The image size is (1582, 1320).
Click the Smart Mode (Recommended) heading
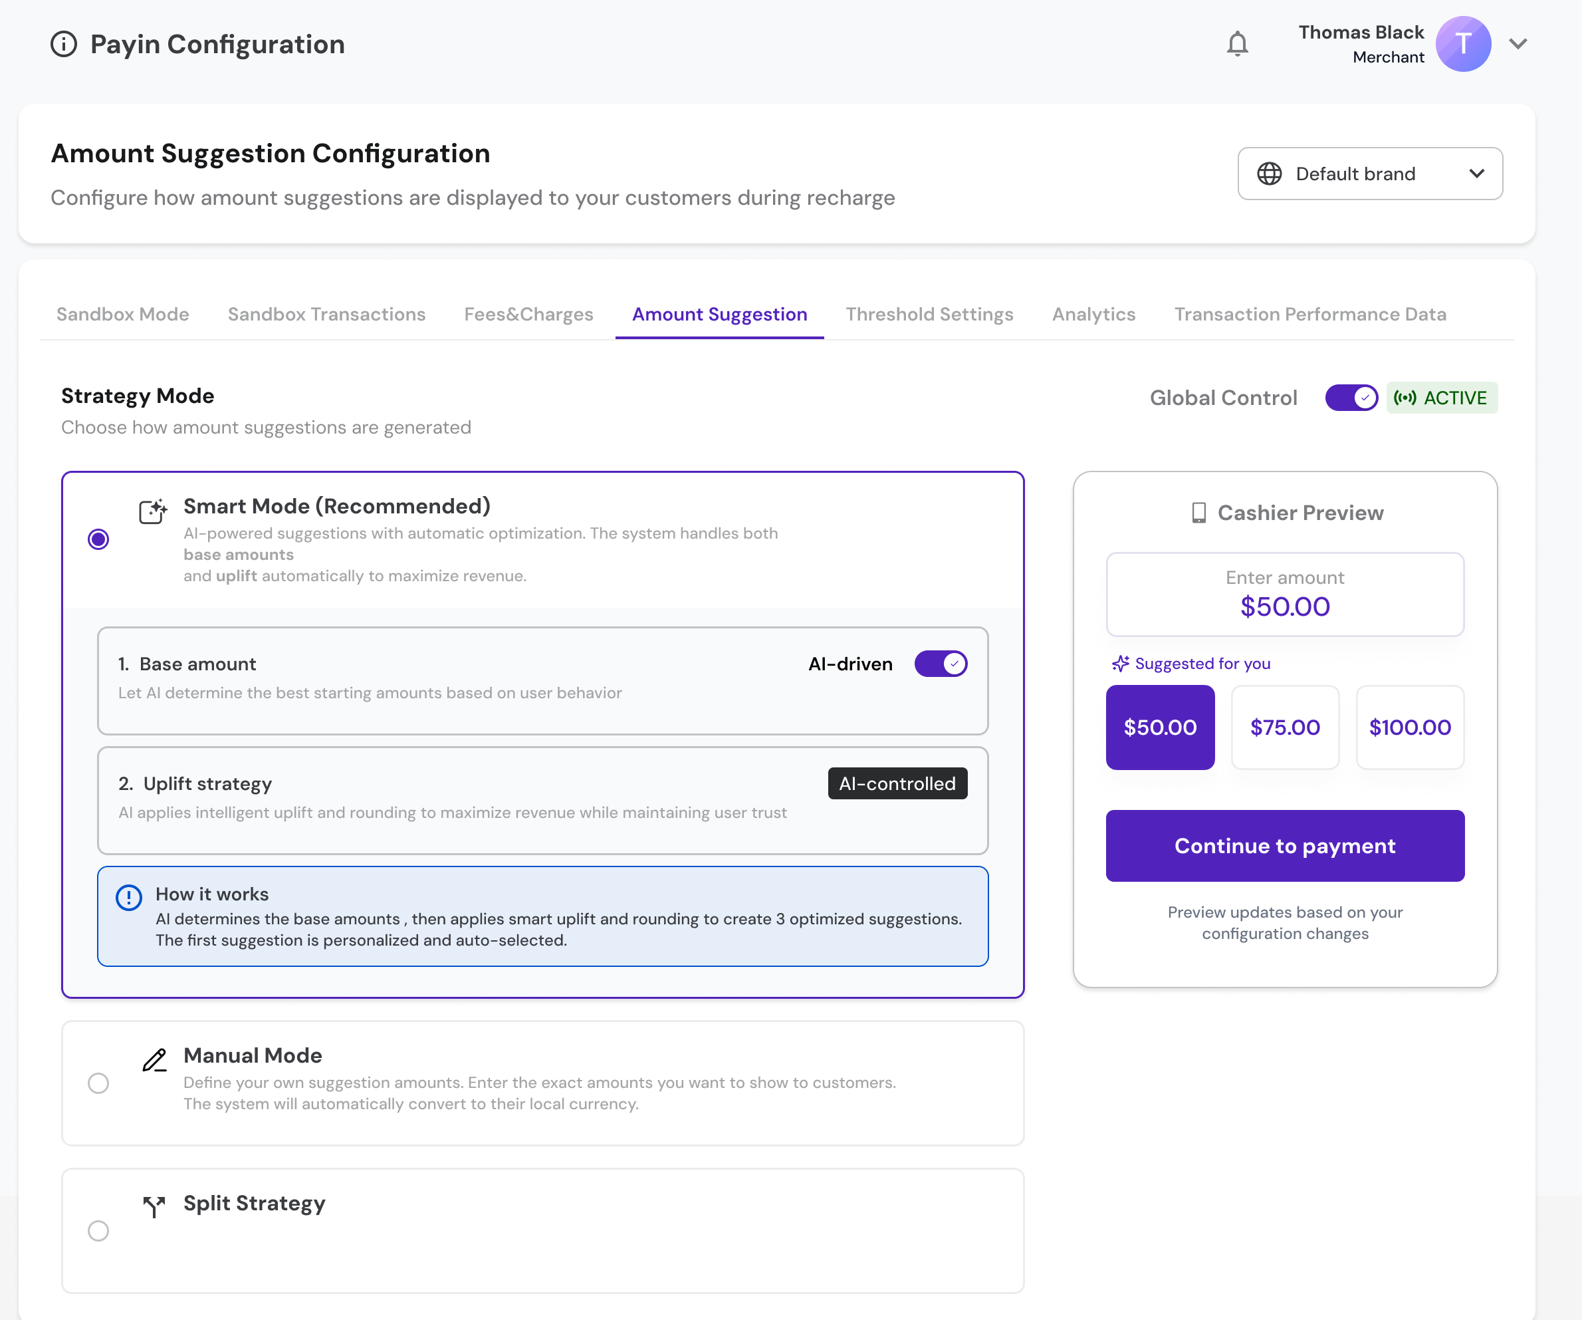click(337, 506)
